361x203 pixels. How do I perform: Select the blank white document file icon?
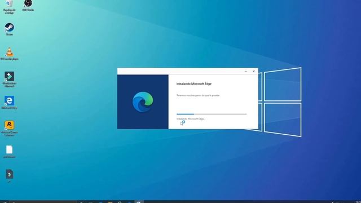[x=9, y=152]
